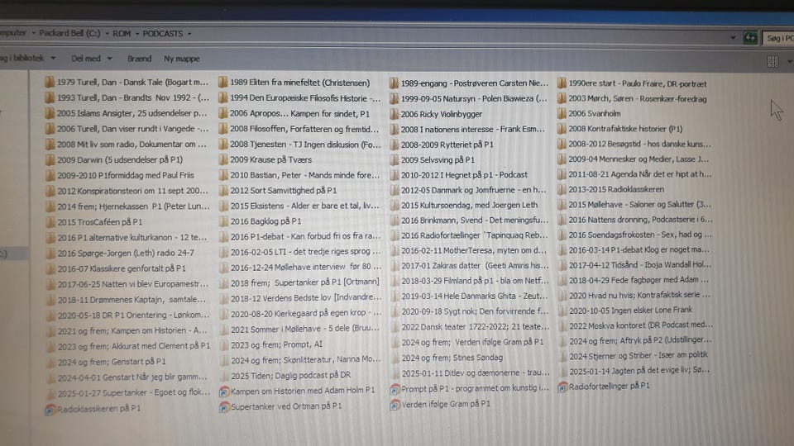Select '2008 Kontrafaktiske historier (P1)' folder
Screen dimensions: 794x446
click(619, 129)
